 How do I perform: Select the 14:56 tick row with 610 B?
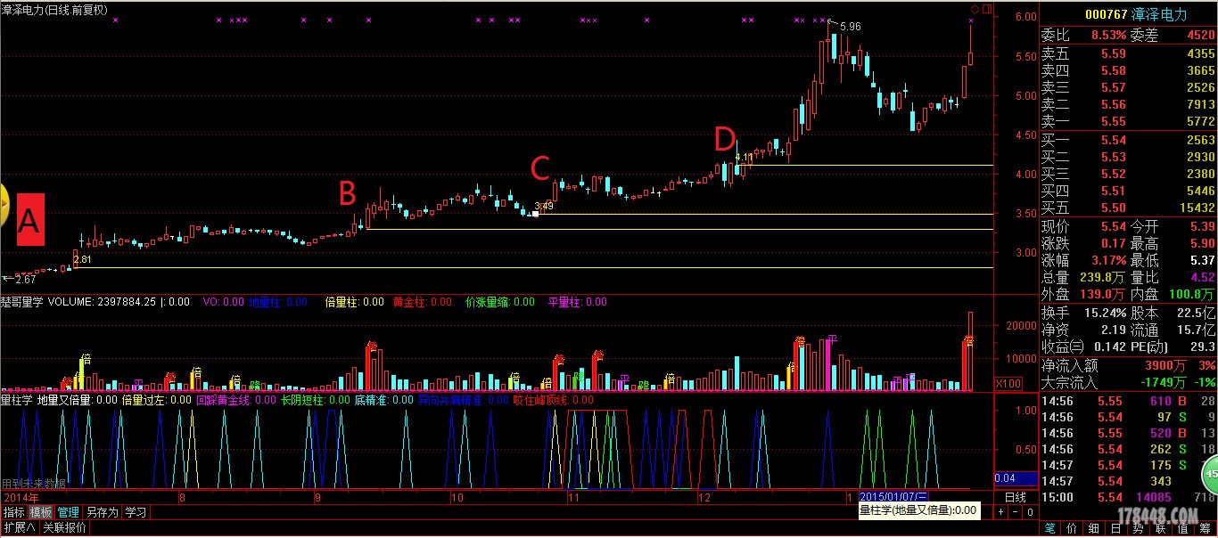point(1128,402)
